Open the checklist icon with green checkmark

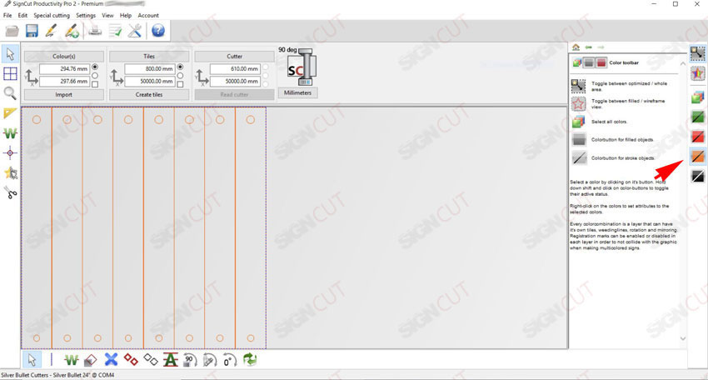(115, 31)
